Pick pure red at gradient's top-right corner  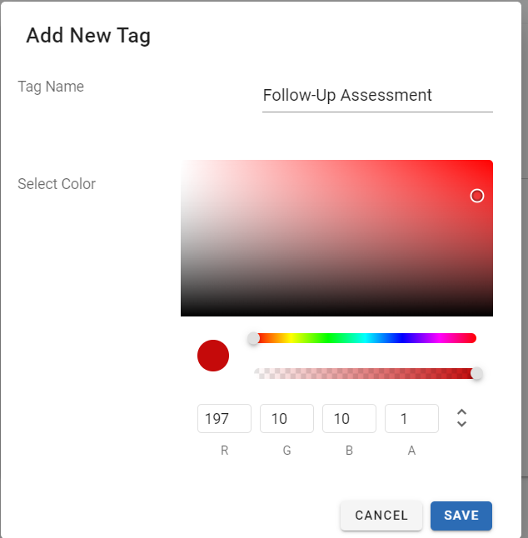point(491,162)
